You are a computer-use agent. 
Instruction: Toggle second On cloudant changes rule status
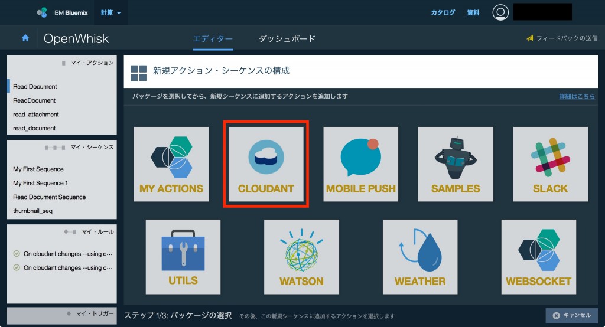[17, 267]
